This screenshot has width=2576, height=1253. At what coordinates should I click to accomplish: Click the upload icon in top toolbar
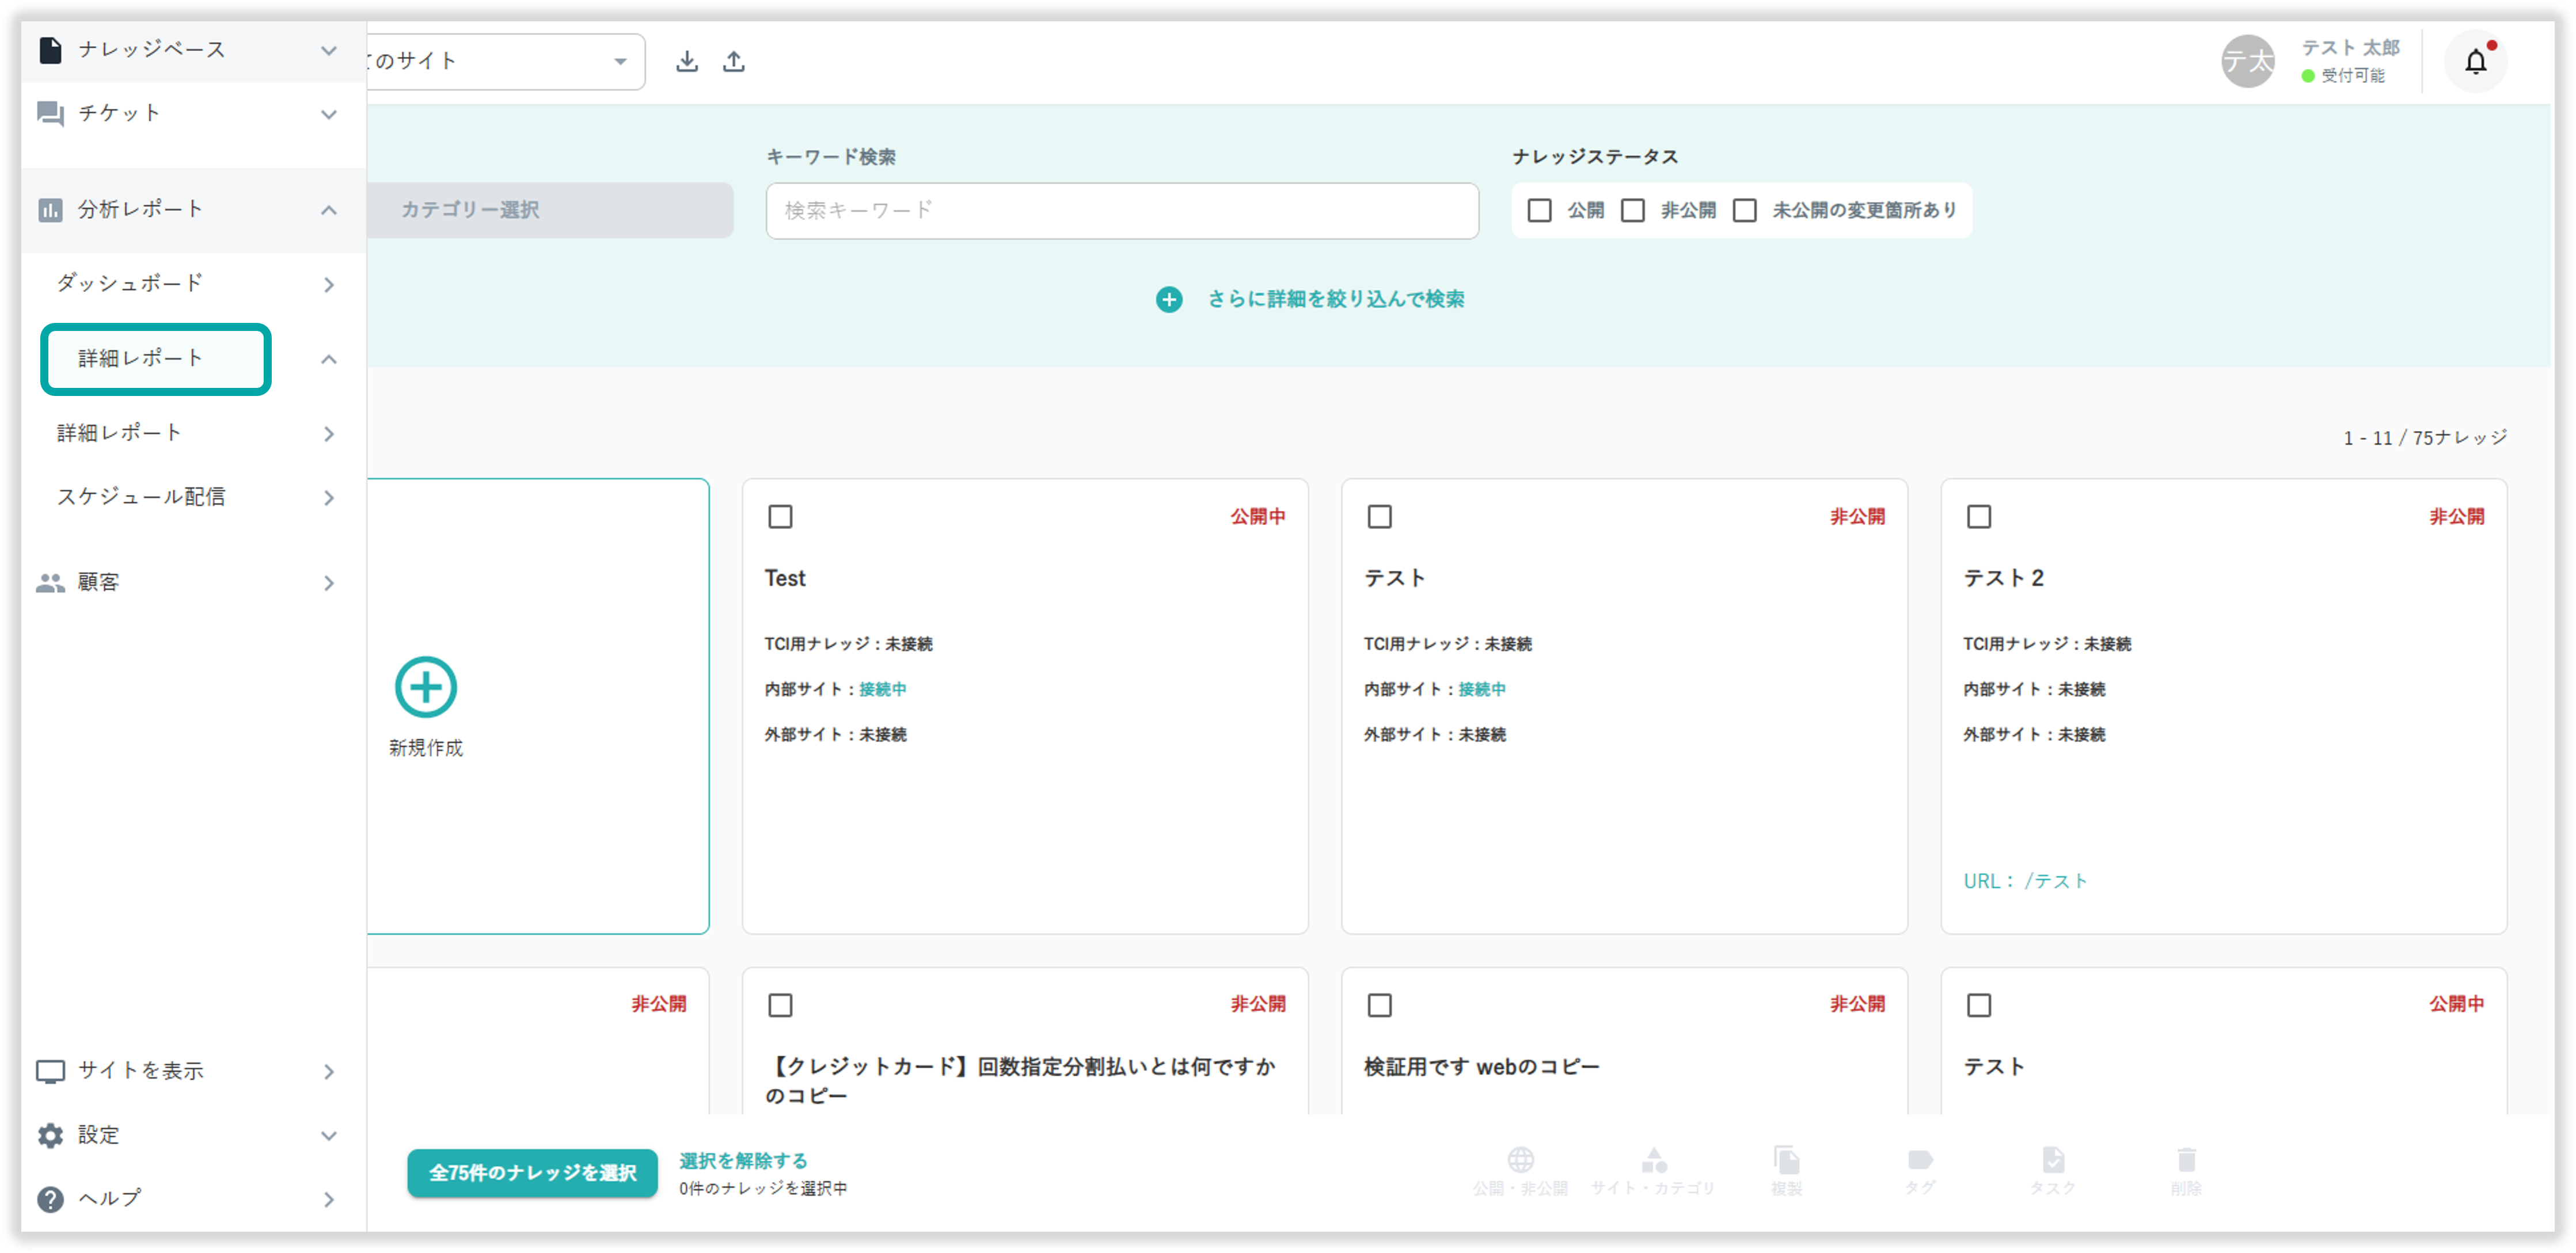click(734, 62)
